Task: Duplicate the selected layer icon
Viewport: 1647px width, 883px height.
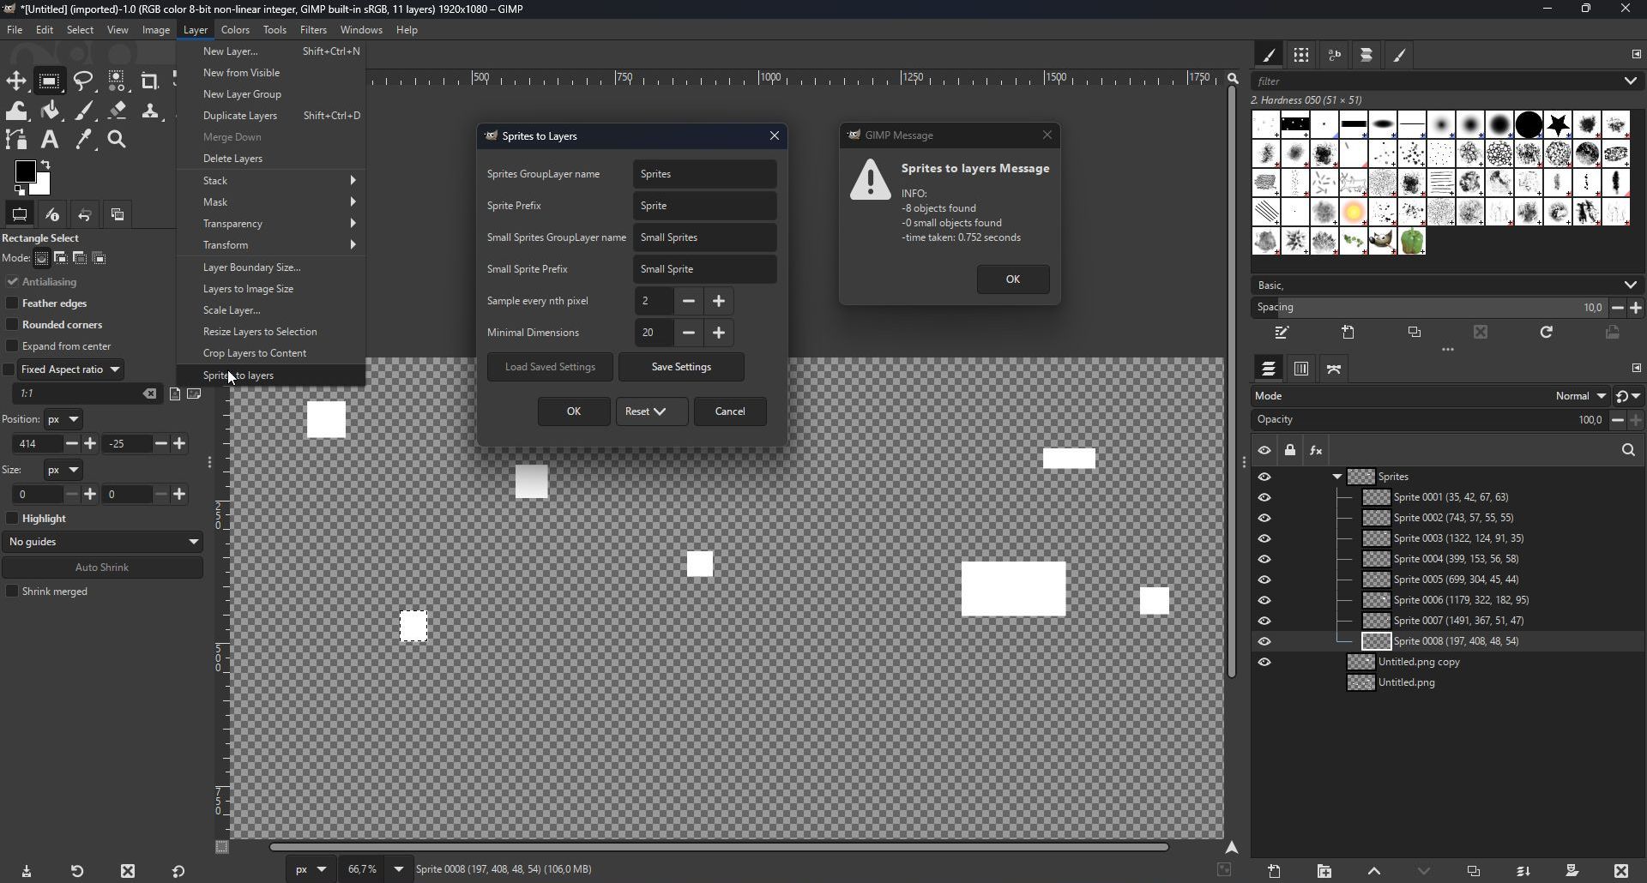Action: tap(1475, 872)
